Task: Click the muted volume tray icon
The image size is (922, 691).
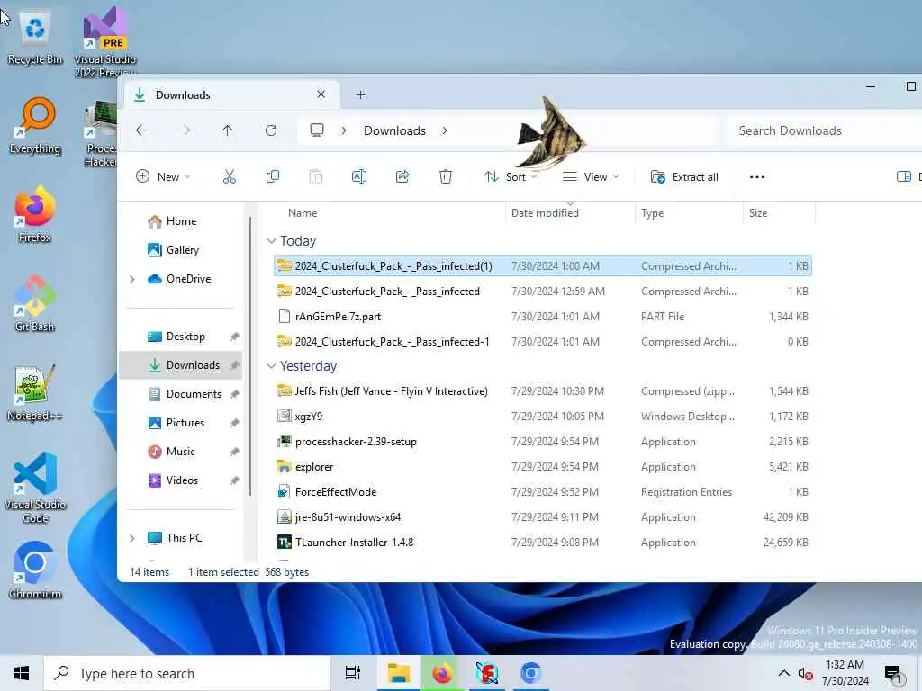Action: (x=805, y=674)
